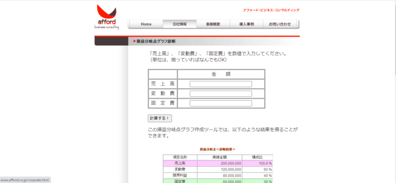Image resolution: width=396 pixels, height=183 pixels.
Task: Click the afford business consulting logo
Action: click(106, 17)
